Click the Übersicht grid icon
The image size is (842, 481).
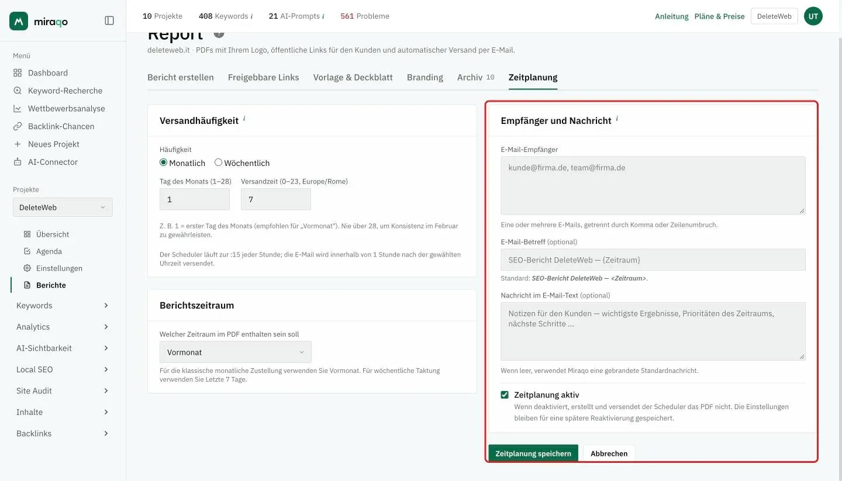point(27,234)
